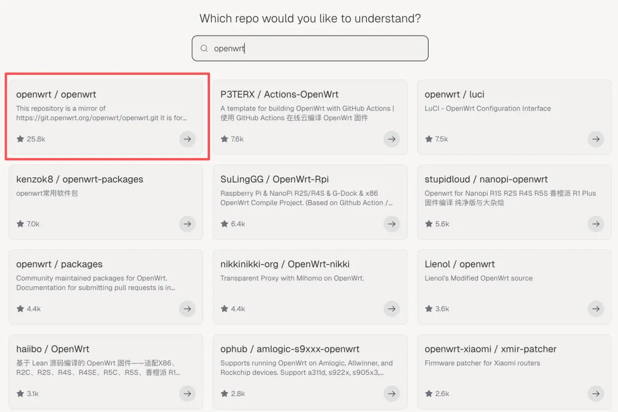The height and width of the screenshot is (412, 618).
Task: Select the SuLingGG / OpenWrt-Rpi repo title
Action: pos(274,179)
